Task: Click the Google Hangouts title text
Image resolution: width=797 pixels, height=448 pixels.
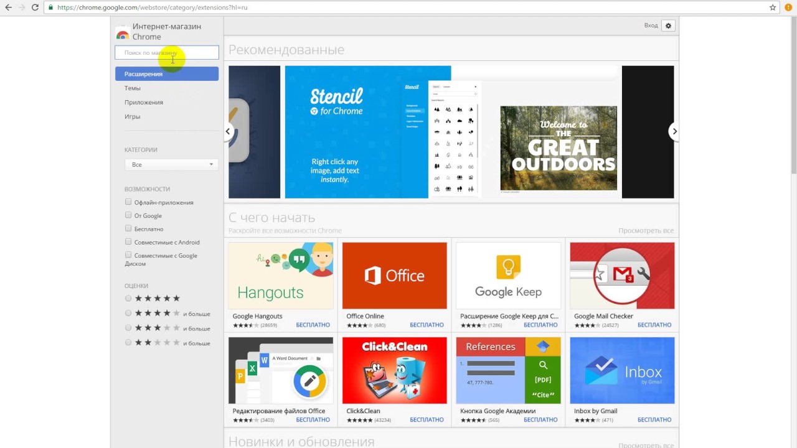Action: [258, 316]
